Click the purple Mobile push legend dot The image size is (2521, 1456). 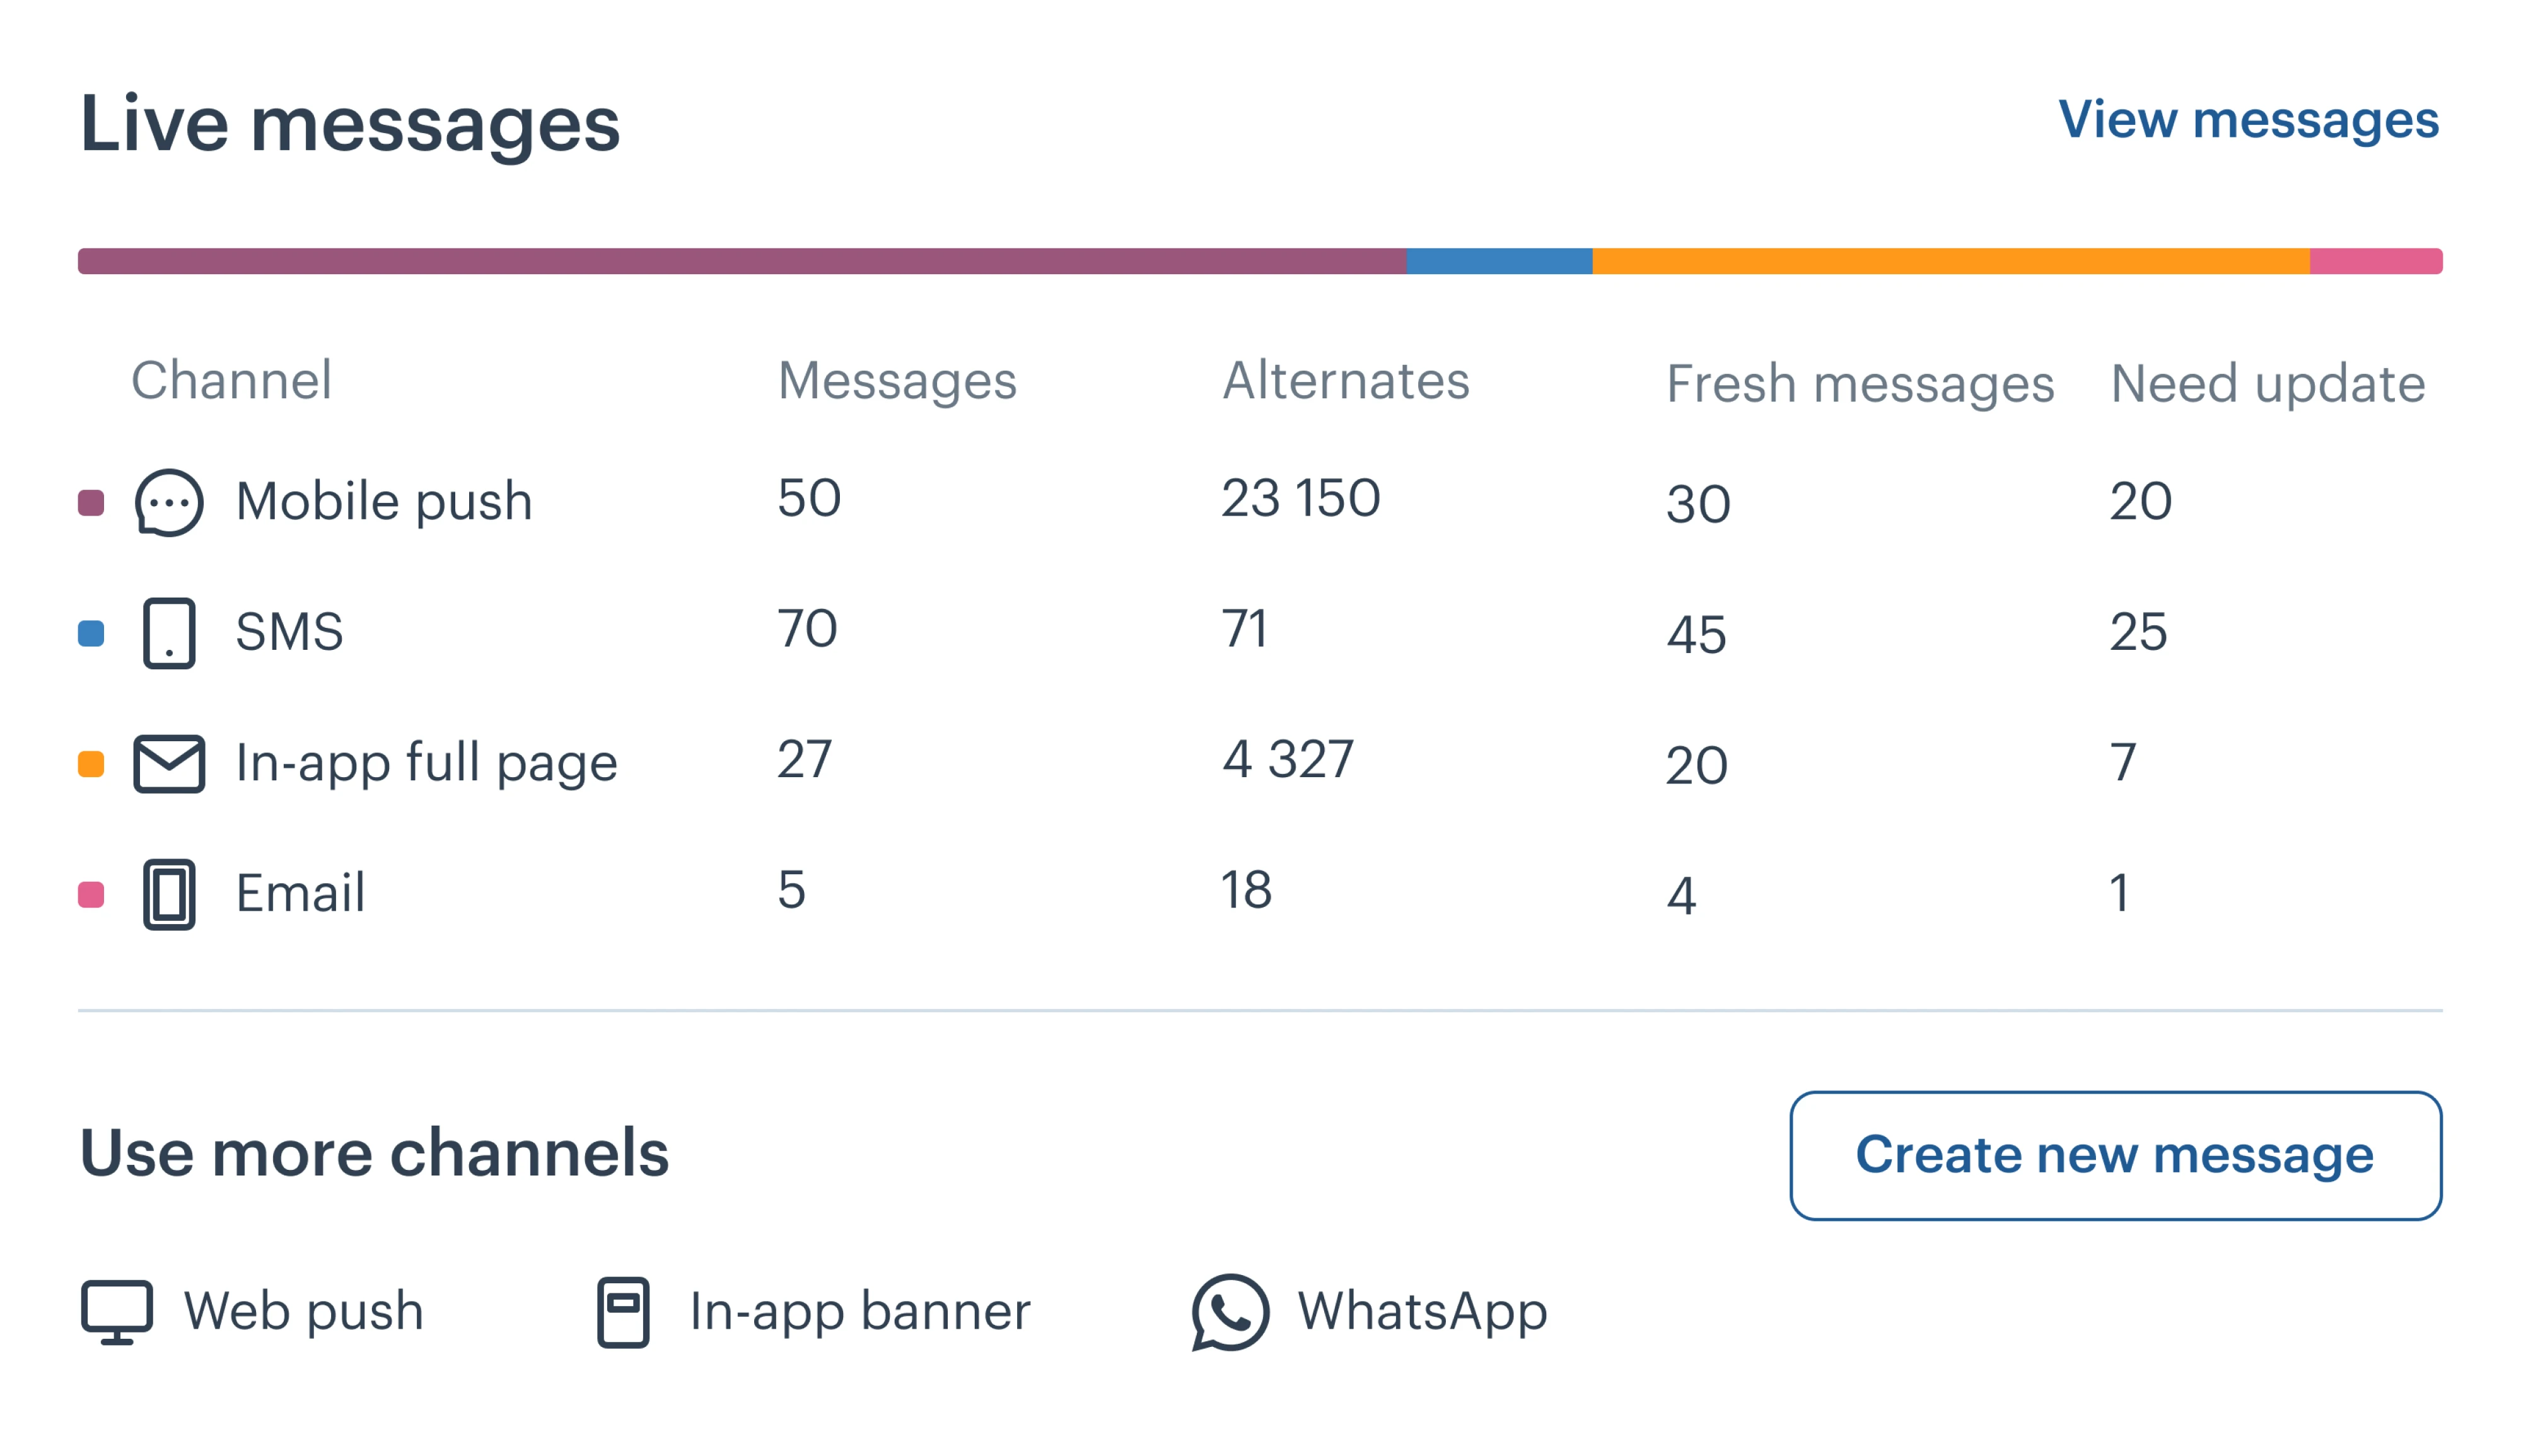[x=90, y=501]
